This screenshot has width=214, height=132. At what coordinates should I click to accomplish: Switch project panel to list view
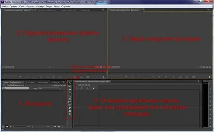pos(3,127)
